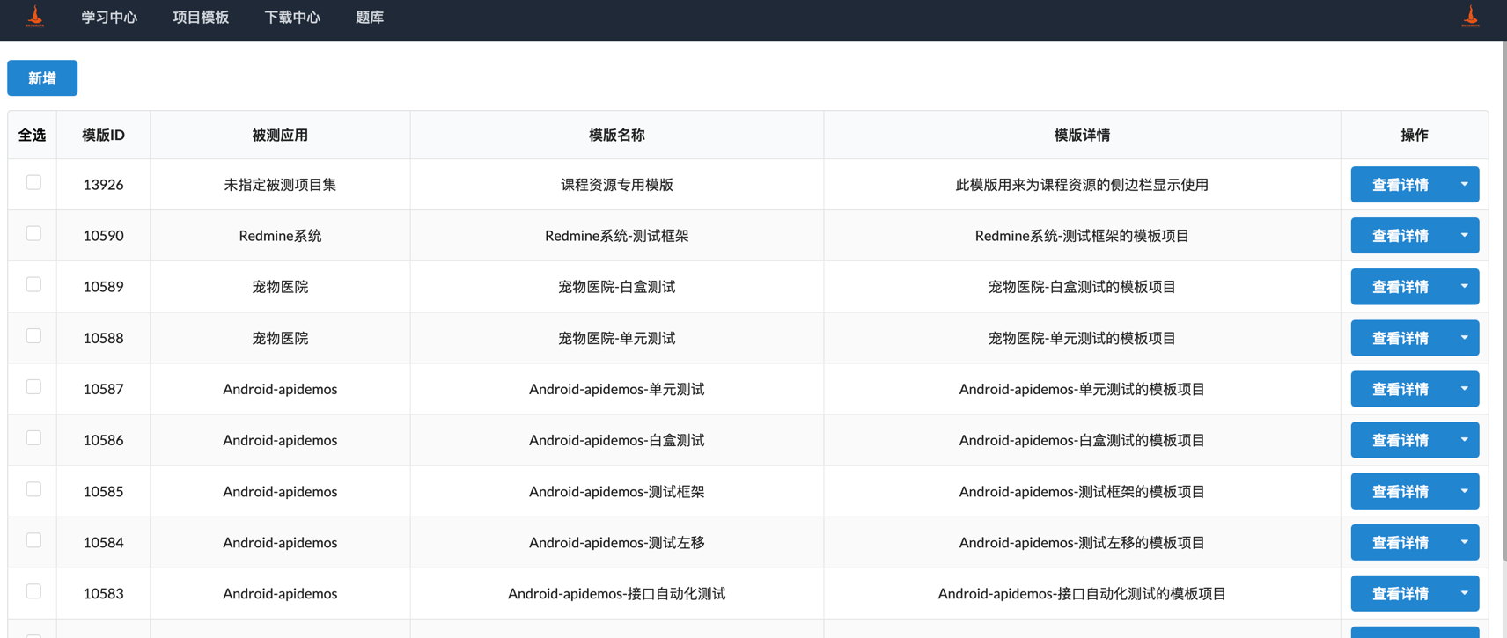Go to 下载中心 in navigation bar

coord(292,18)
